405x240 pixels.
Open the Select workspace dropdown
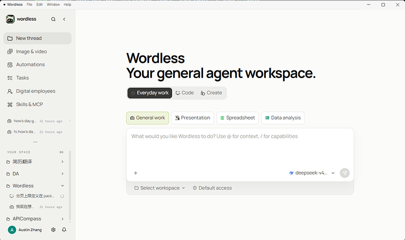[x=160, y=188]
